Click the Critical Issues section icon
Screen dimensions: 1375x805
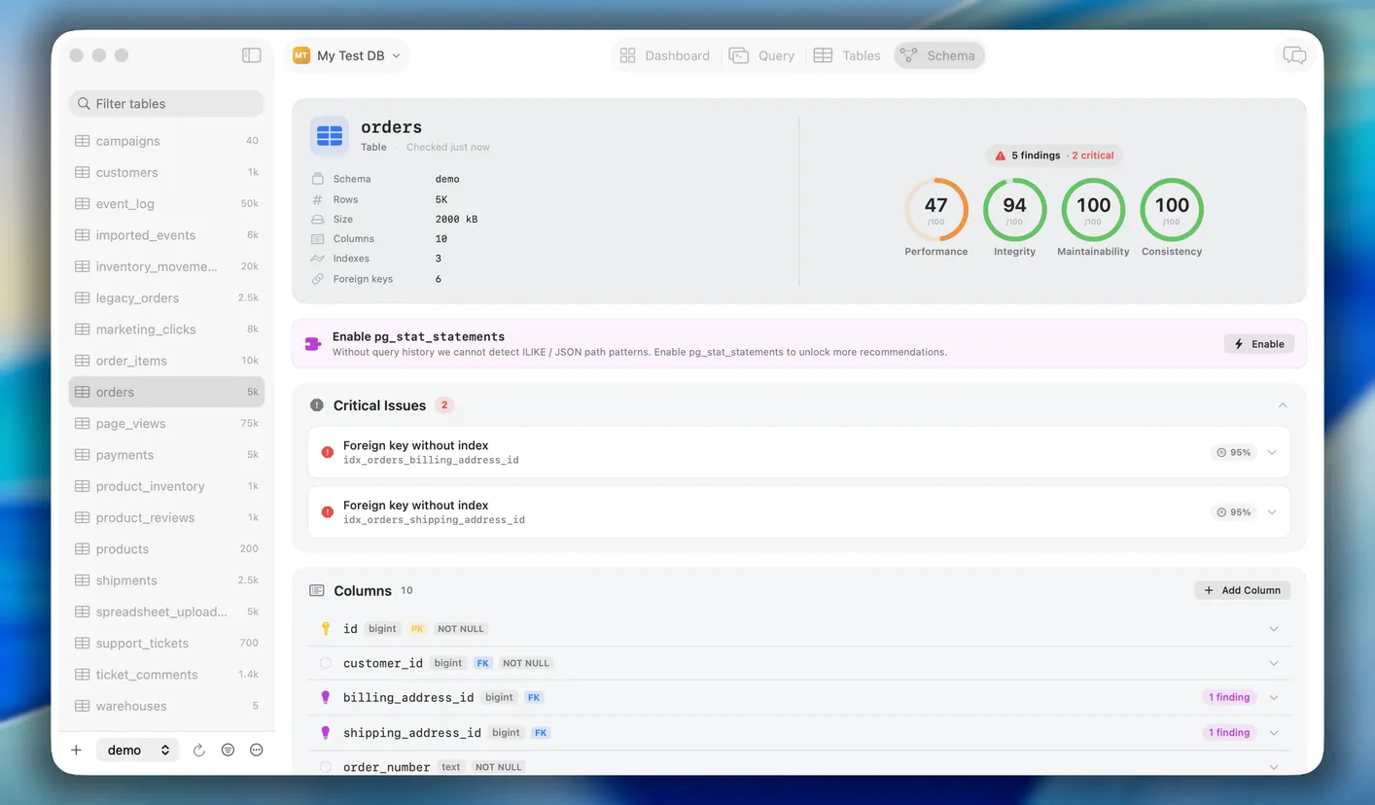pos(317,405)
